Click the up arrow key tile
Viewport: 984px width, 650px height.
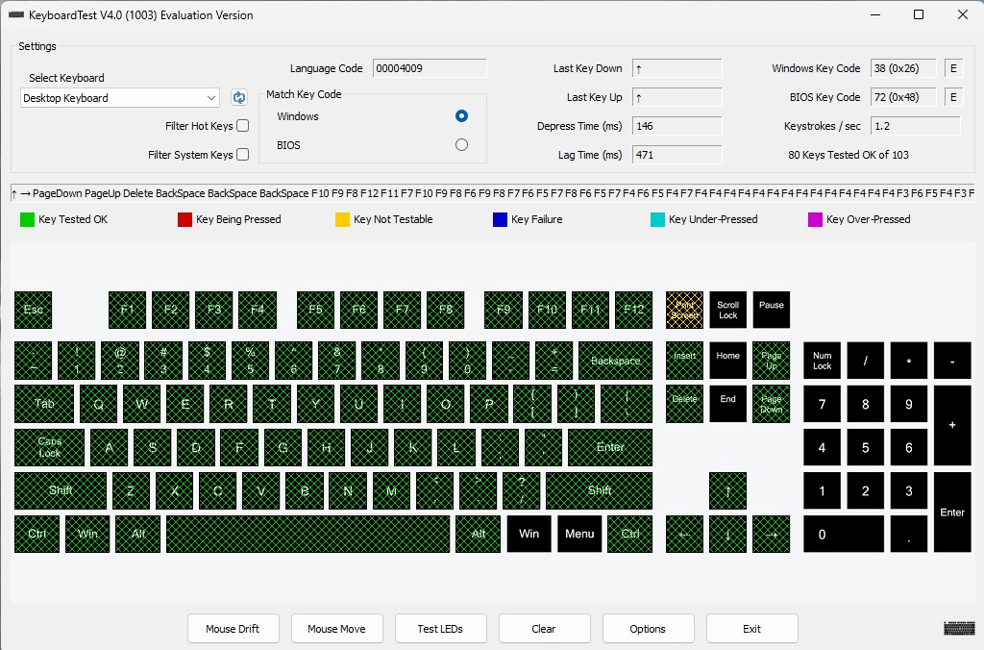pyautogui.click(x=727, y=490)
